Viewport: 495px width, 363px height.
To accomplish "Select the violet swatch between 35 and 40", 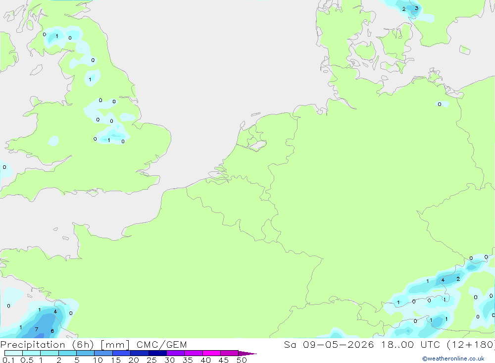I will (x=194, y=353).
